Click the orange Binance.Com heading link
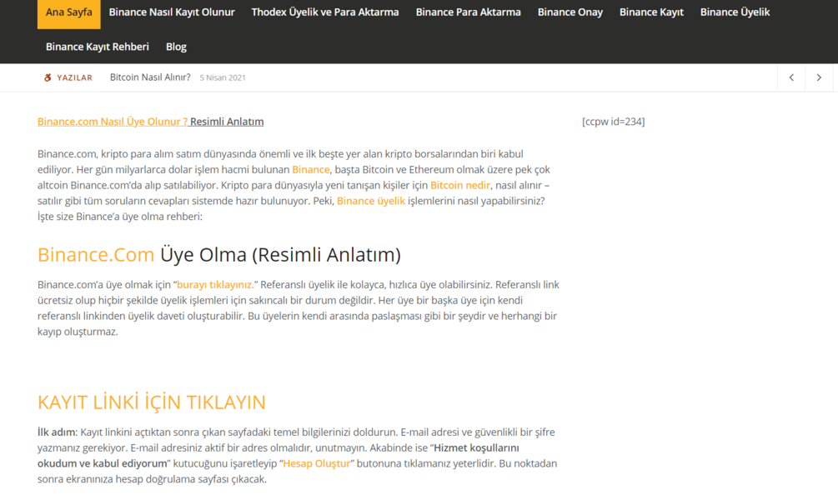 point(96,255)
